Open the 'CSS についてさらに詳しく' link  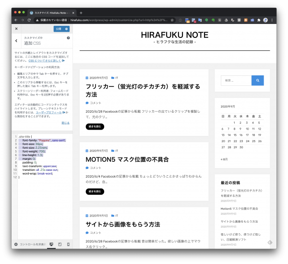point(45,61)
